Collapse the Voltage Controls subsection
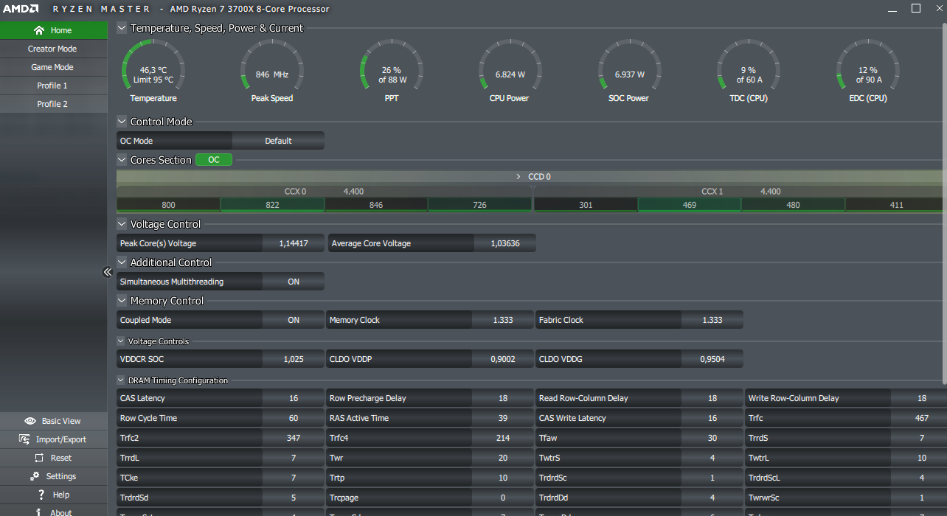 [x=121, y=341]
